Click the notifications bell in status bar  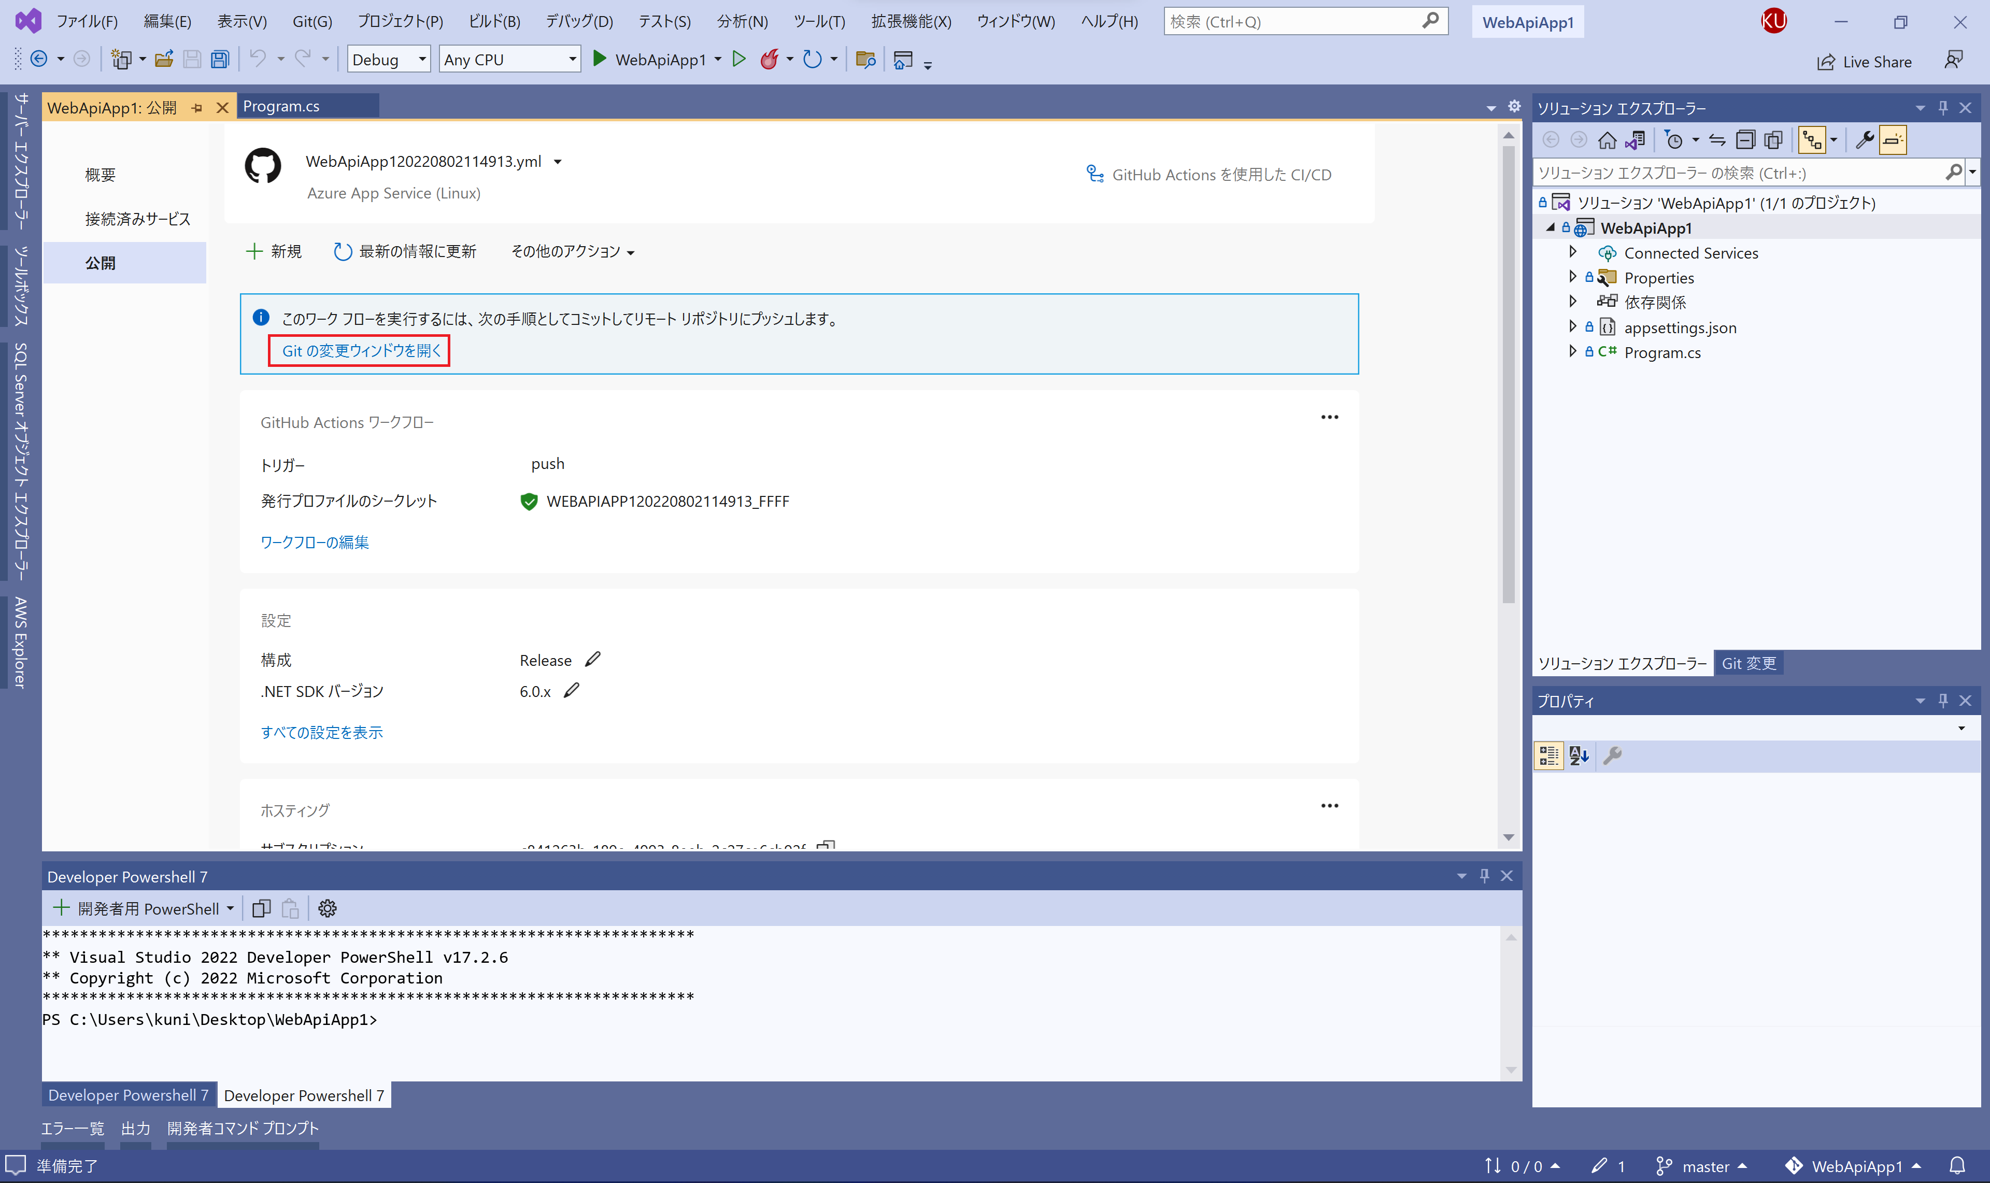click(1957, 1165)
